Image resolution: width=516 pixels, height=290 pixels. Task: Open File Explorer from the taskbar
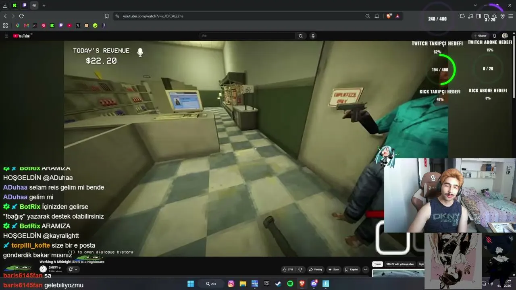243,284
